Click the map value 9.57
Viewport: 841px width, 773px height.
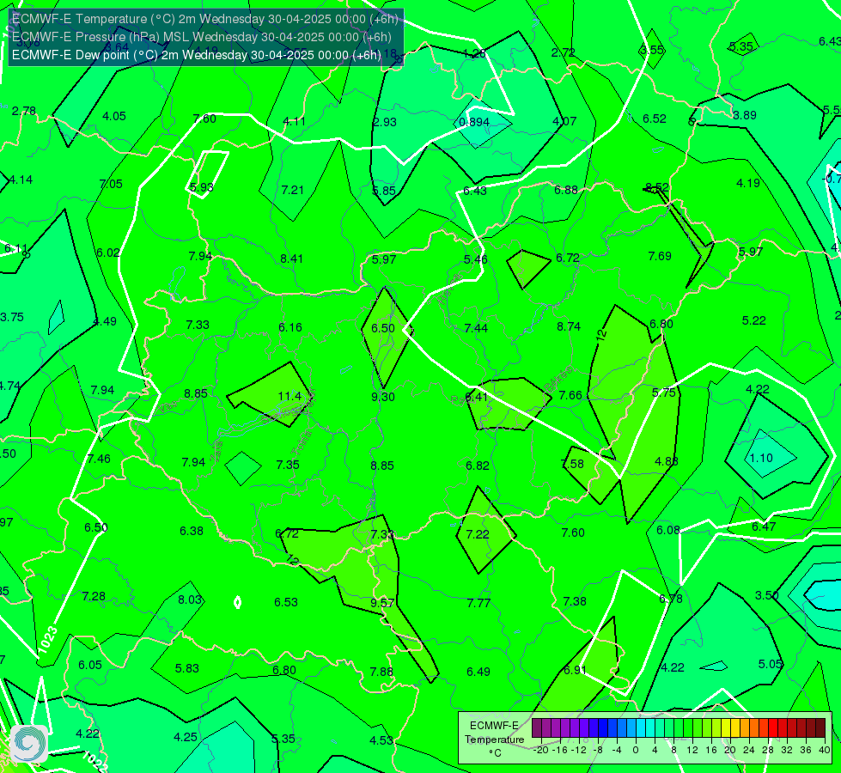(382, 603)
